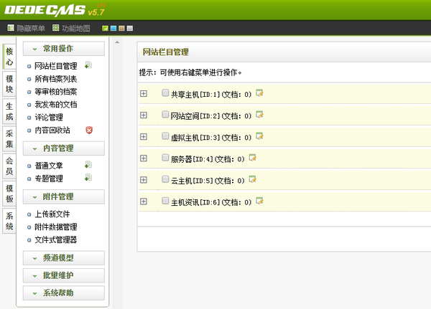Collapse the 附件管理 menu section
Image resolution: width=431 pixels, height=309 pixels.
point(64,196)
